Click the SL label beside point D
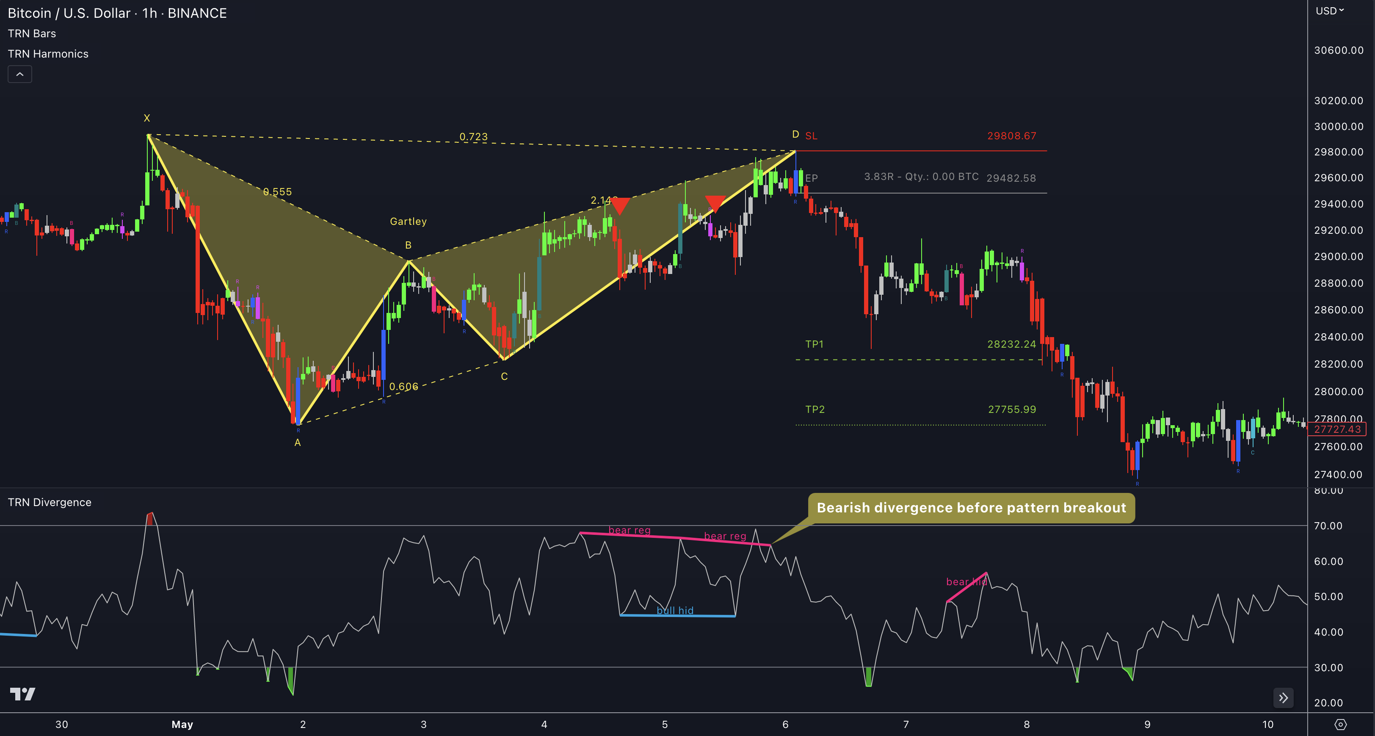The image size is (1375, 736). [811, 136]
